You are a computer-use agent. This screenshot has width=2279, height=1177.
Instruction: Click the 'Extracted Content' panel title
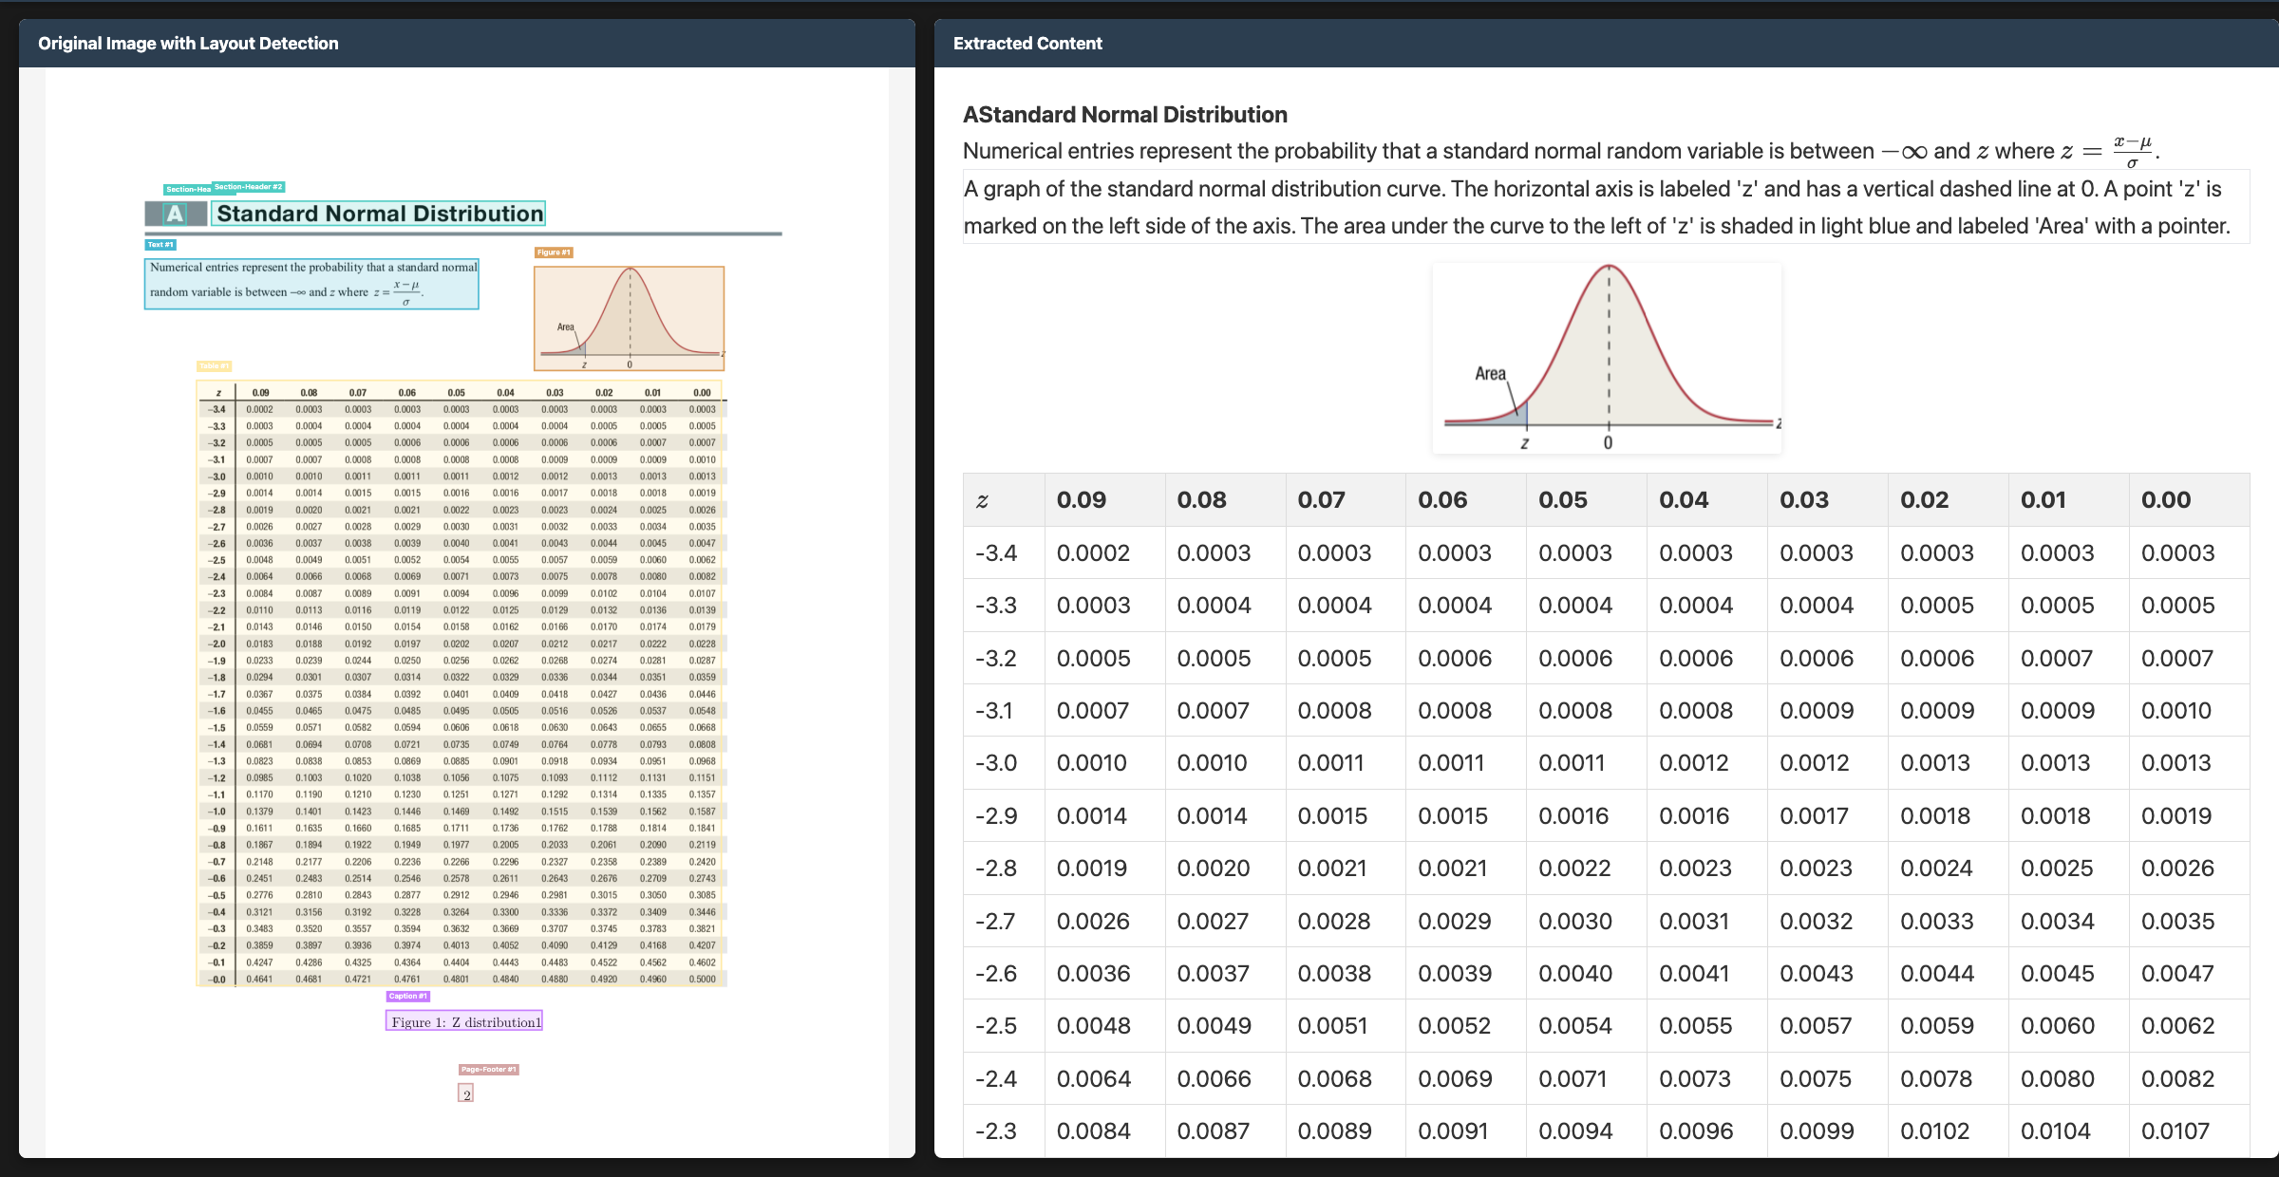[1027, 44]
